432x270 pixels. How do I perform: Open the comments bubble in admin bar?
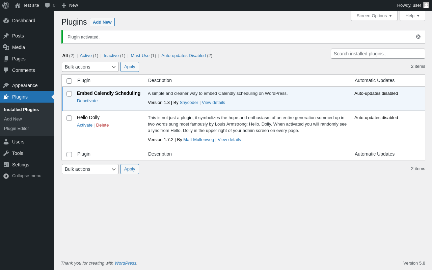tap(48, 5)
